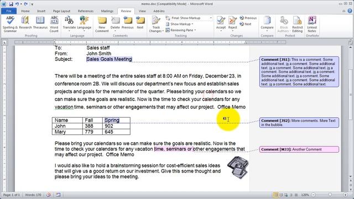This screenshot has height=199, width=354.
Task: Compare document versions
Action: pyautogui.click(x=267, y=23)
